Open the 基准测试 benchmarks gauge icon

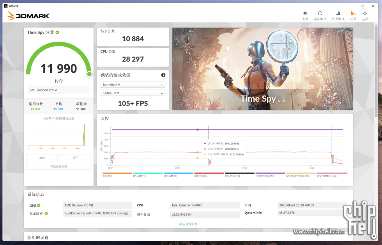point(320,13)
